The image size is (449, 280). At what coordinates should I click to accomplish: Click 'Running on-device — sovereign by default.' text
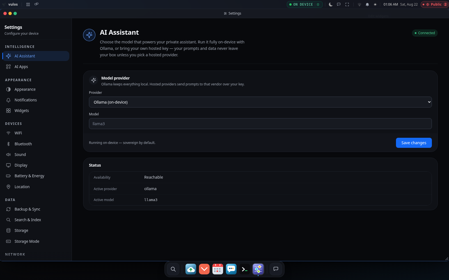pos(122,143)
